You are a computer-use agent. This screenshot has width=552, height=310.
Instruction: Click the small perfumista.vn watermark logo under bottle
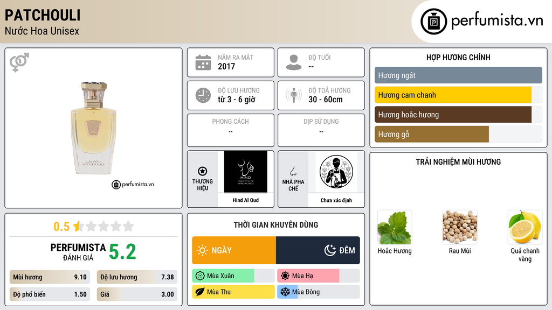[133, 184]
